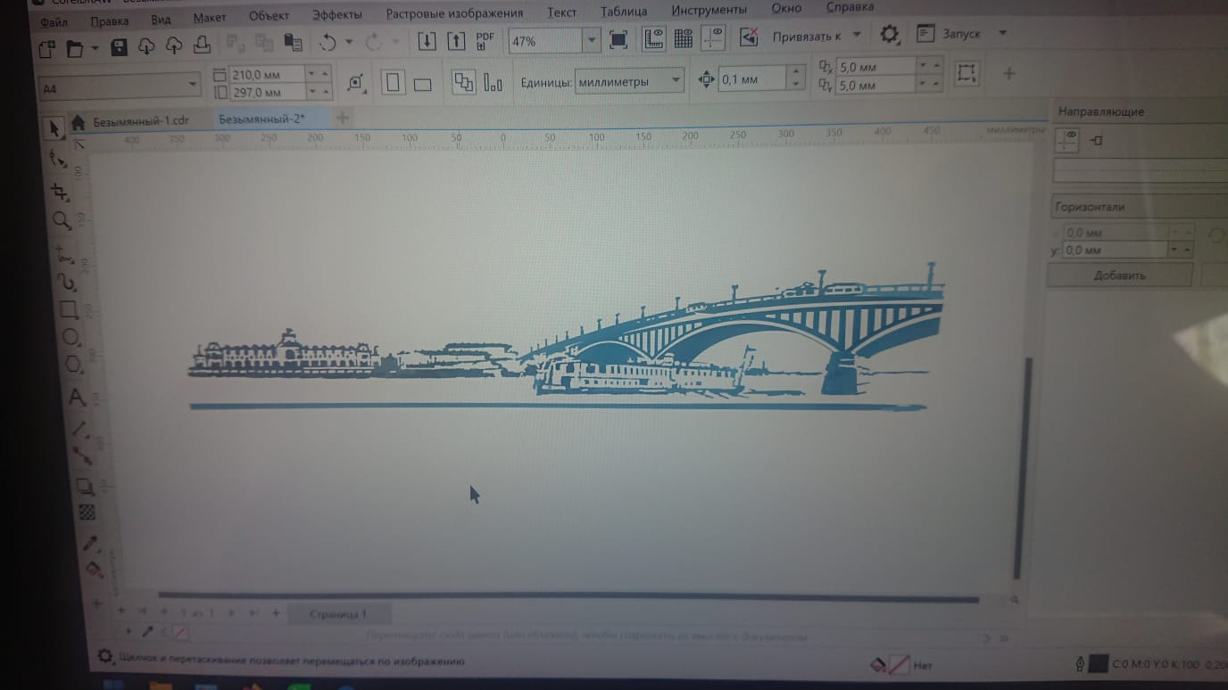Open the Эффекты menu

pos(336,14)
